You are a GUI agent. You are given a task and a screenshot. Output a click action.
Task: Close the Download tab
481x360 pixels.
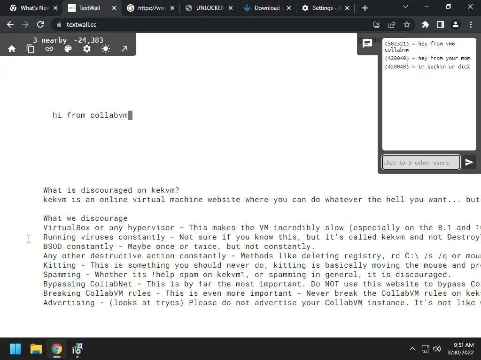tap(289, 8)
